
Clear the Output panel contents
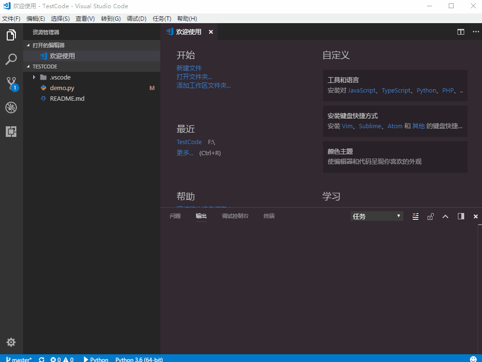[x=415, y=216]
